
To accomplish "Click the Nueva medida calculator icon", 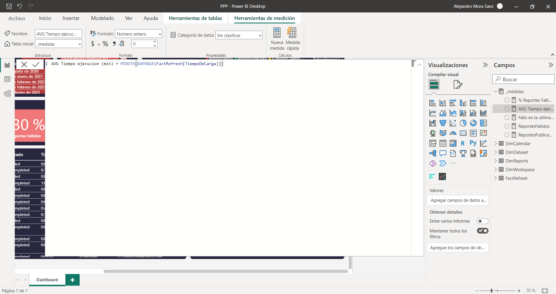I will point(277,33).
